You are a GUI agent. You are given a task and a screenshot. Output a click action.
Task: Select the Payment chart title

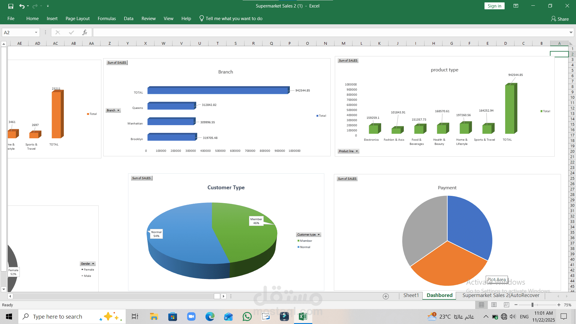pos(447,188)
